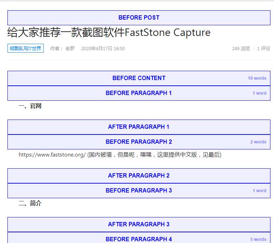Click the 1 word label in BEFORE PARAGRAPH 3
Viewport: 274px width, 243px height.
pos(259,190)
